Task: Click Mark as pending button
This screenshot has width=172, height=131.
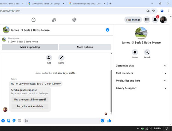Action: tap(30, 47)
